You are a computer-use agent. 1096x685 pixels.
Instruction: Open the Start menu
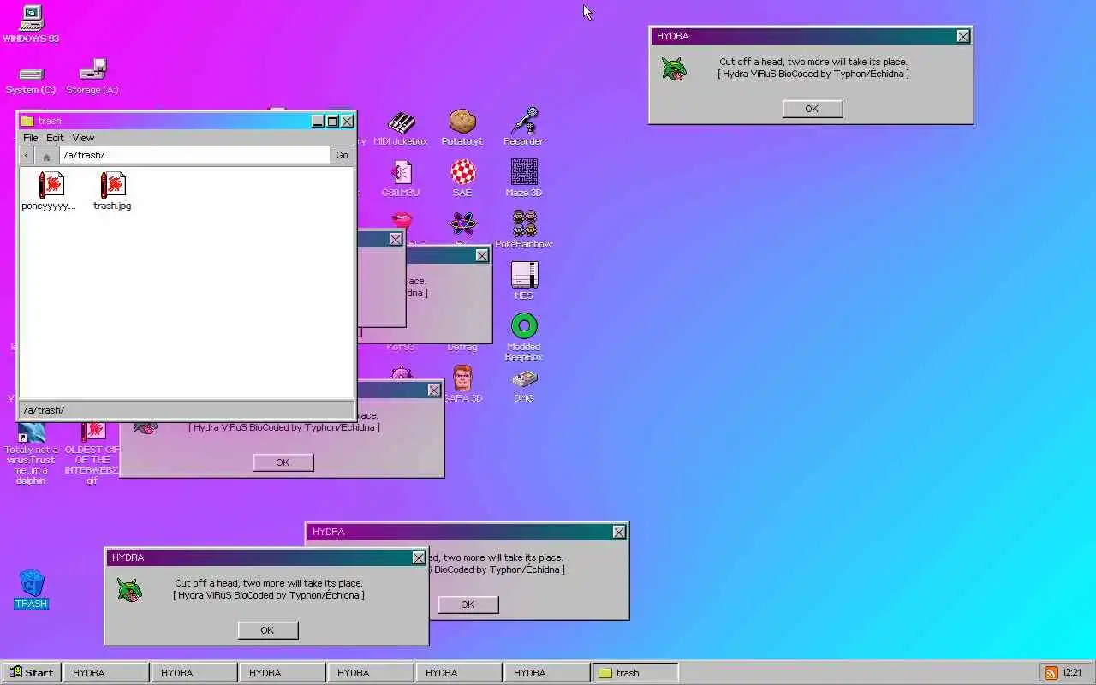pos(31,673)
